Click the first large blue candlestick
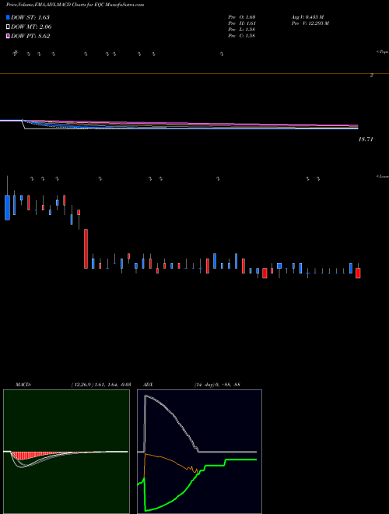 click(7, 207)
